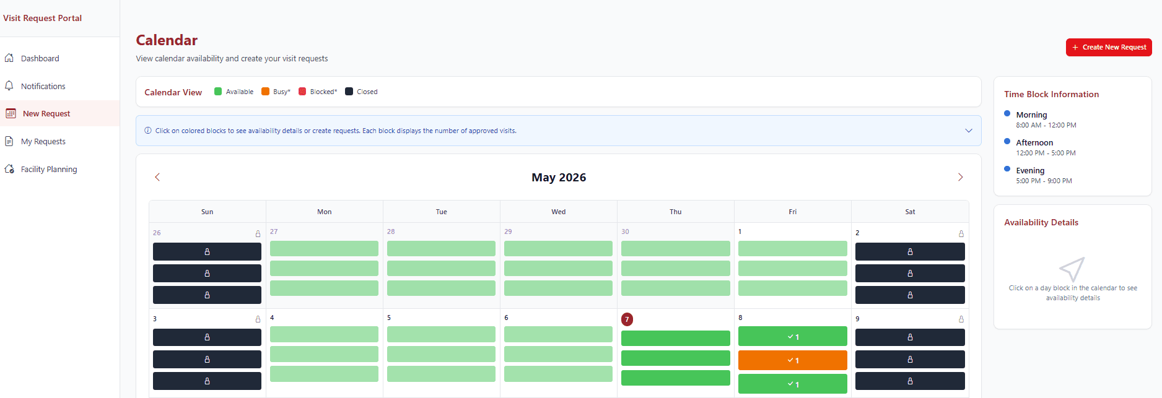
Task: Click the May 2026 month title
Action: (559, 178)
